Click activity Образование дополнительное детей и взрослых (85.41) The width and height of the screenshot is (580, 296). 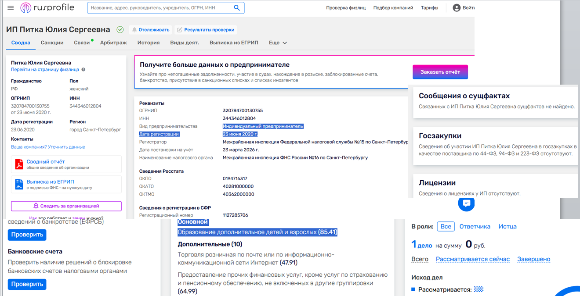(x=257, y=232)
